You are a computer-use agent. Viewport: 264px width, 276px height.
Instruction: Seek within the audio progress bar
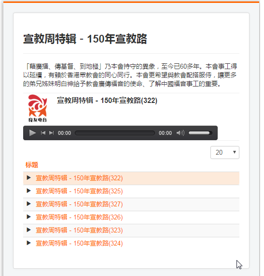(x=115, y=133)
